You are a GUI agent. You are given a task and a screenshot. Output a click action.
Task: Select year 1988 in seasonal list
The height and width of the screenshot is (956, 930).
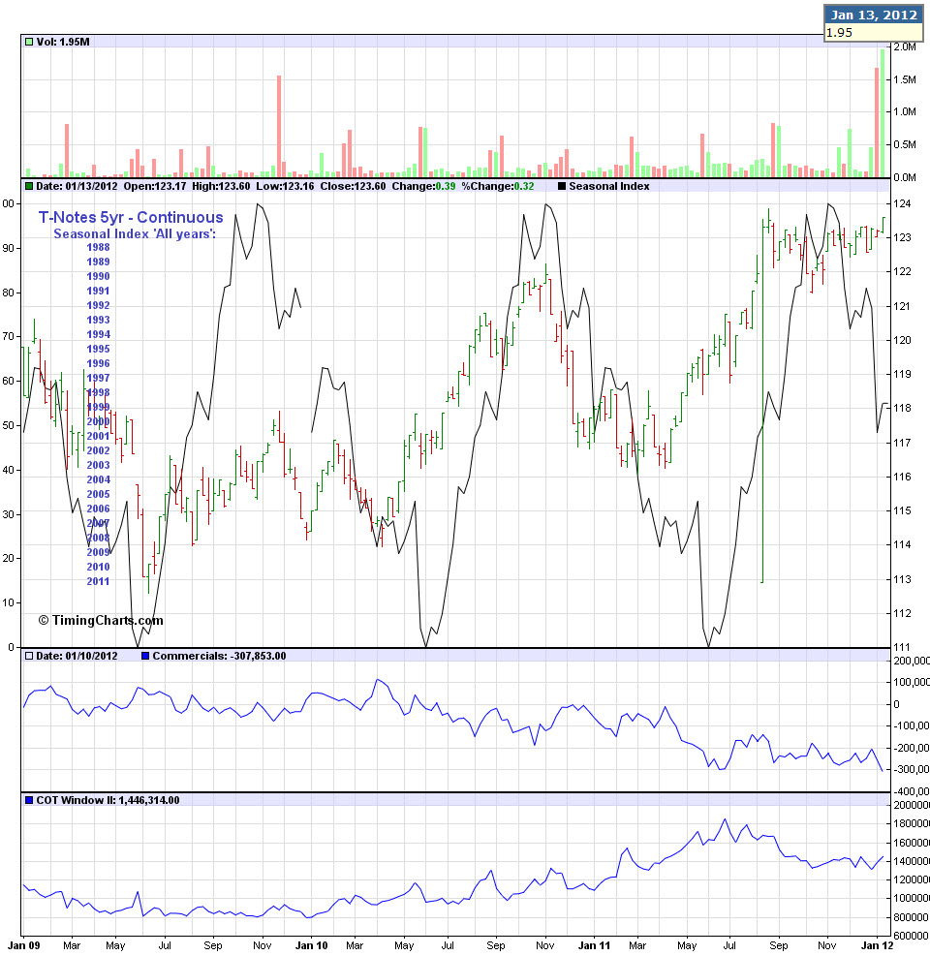click(x=98, y=247)
